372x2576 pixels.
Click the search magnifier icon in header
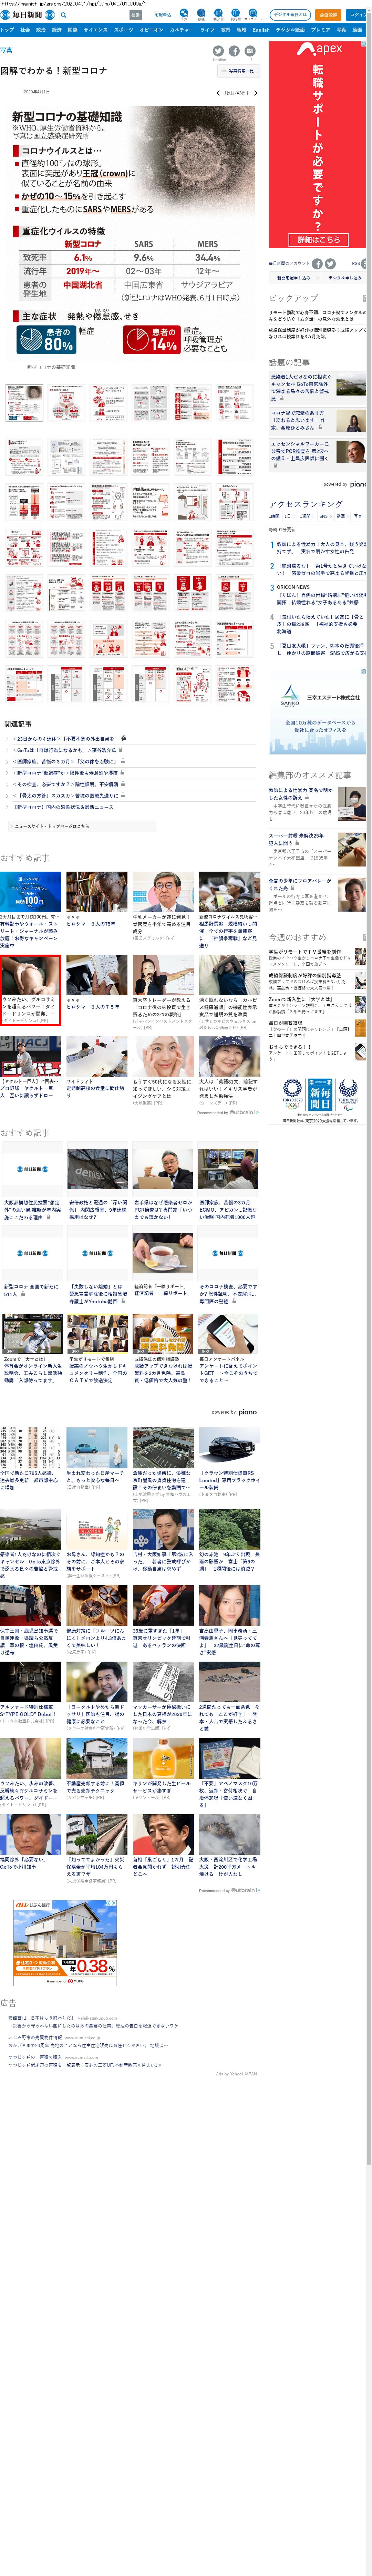[64, 15]
